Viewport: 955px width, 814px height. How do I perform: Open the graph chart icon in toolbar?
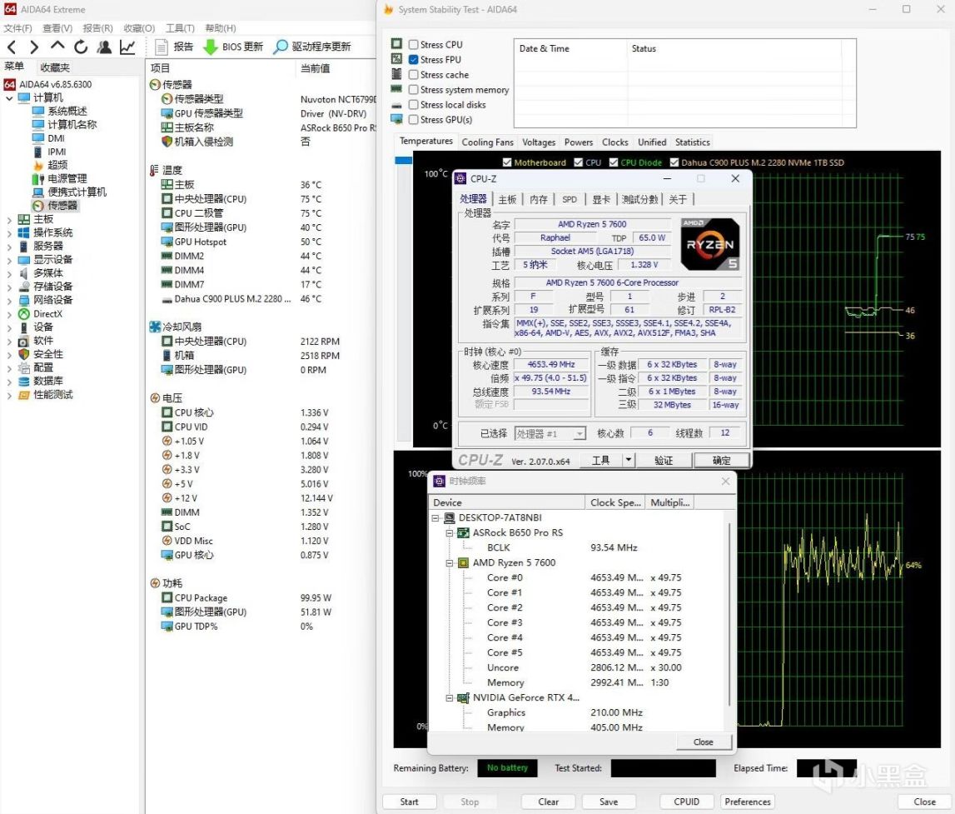tap(127, 47)
